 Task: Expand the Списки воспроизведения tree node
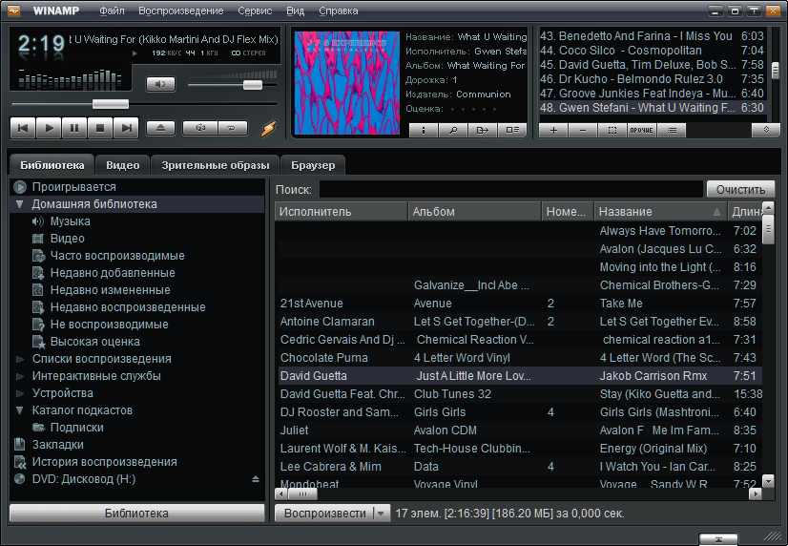[x=19, y=359]
